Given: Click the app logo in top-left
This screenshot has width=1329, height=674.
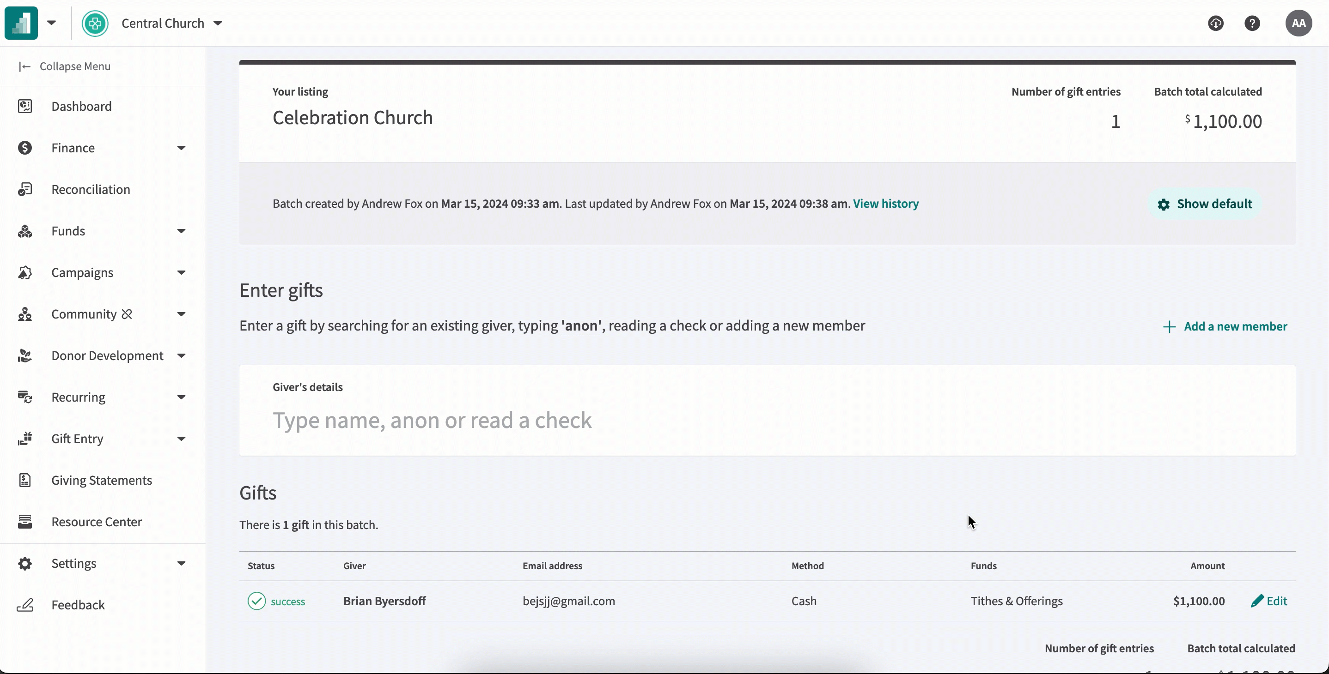Looking at the screenshot, I should point(21,23).
